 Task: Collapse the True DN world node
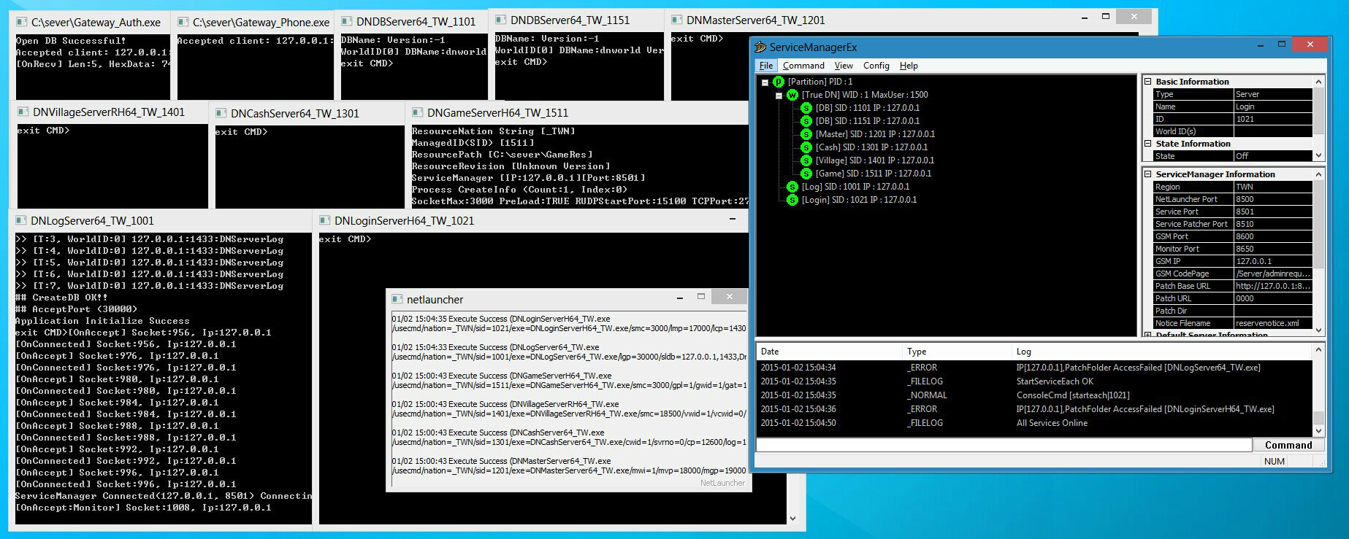pyautogui.click(x=779, y=96)
